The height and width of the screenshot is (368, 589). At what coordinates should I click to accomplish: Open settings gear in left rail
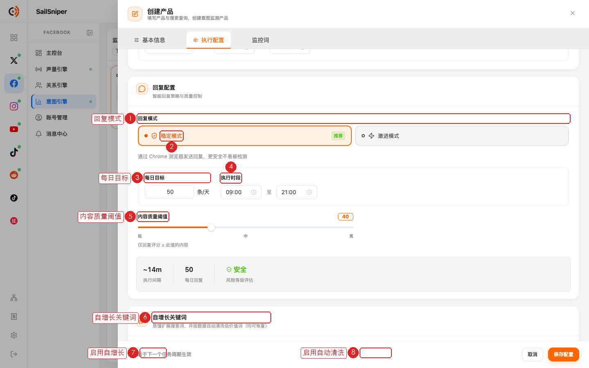tap(14, 335)
